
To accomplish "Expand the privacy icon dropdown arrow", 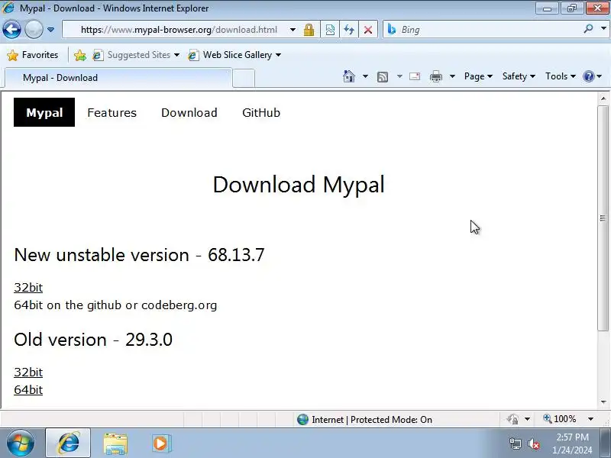I will 527,419.
